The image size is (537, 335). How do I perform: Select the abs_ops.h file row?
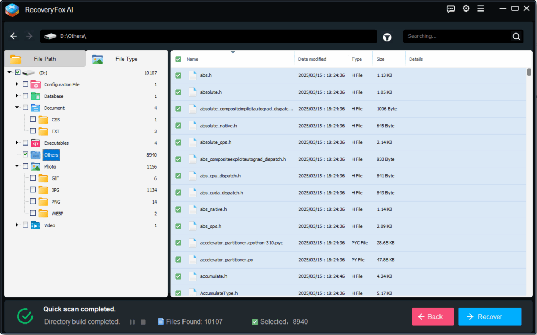[x=348, y=226]
